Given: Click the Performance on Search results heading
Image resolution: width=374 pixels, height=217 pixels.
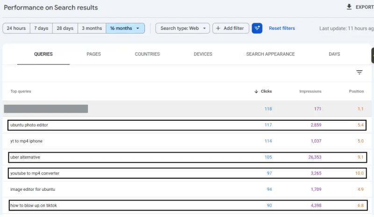Looking at the screenshot, I should [x=51, y=7].
